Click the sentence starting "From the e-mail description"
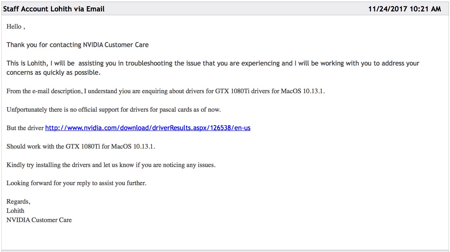Screen dimensions: 450x252 [x=165, y=91]
